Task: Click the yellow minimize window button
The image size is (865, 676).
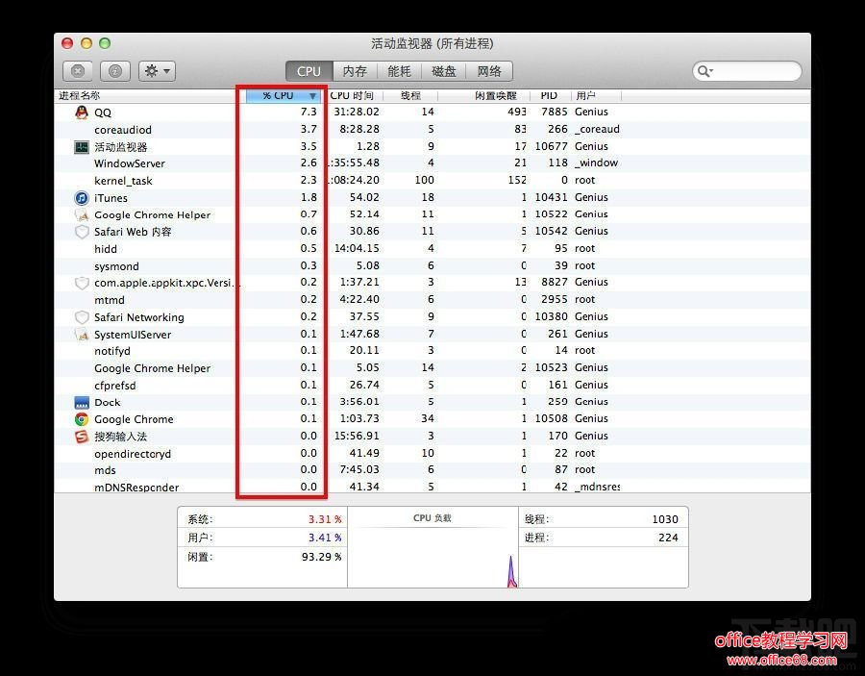Action: point(86,43)
